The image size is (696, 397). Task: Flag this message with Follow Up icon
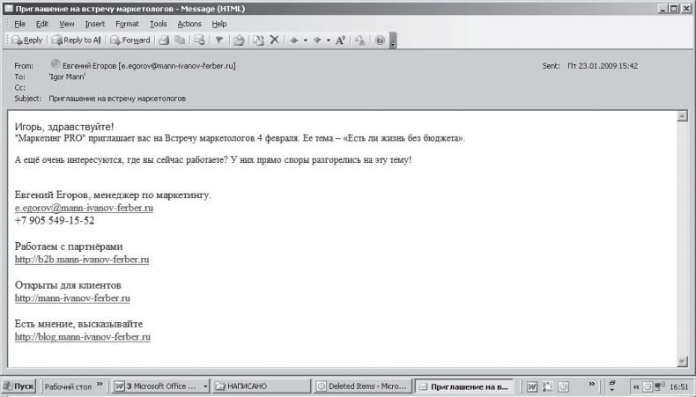coord(219,40)
